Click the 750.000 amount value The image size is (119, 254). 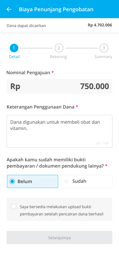click(x=95, y=86)
